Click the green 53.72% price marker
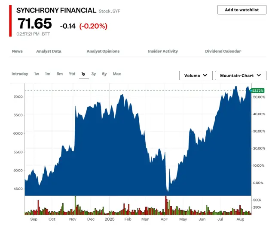 257,90
